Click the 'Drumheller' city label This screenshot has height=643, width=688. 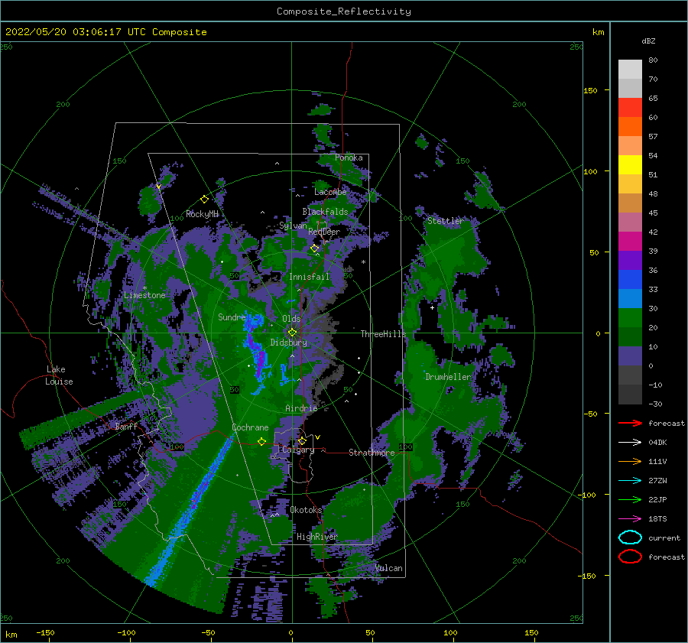pos(448,377)
